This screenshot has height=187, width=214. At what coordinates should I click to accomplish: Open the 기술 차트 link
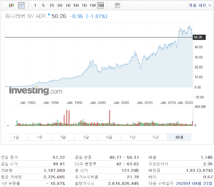click(200, 5)
